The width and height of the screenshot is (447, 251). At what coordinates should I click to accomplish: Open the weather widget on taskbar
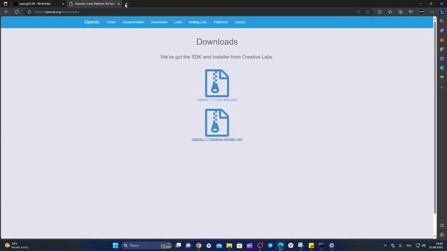click(17, 245)
